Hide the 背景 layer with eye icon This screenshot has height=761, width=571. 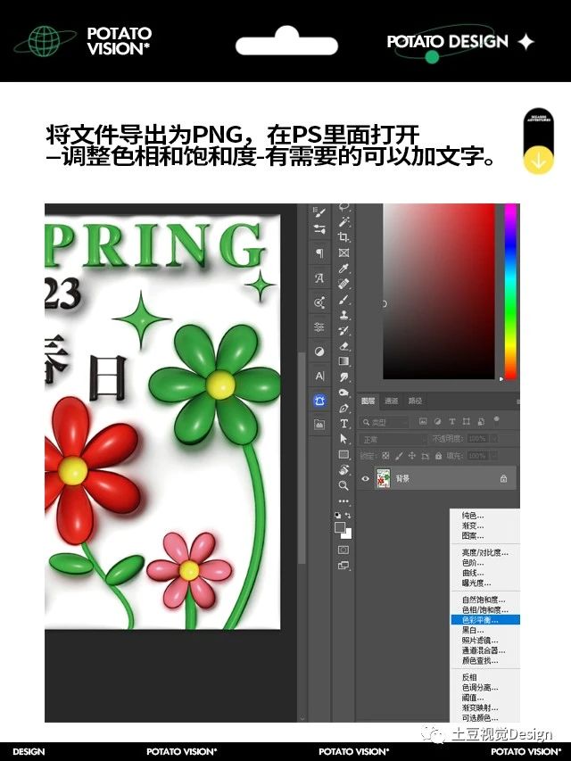point(365,478)
